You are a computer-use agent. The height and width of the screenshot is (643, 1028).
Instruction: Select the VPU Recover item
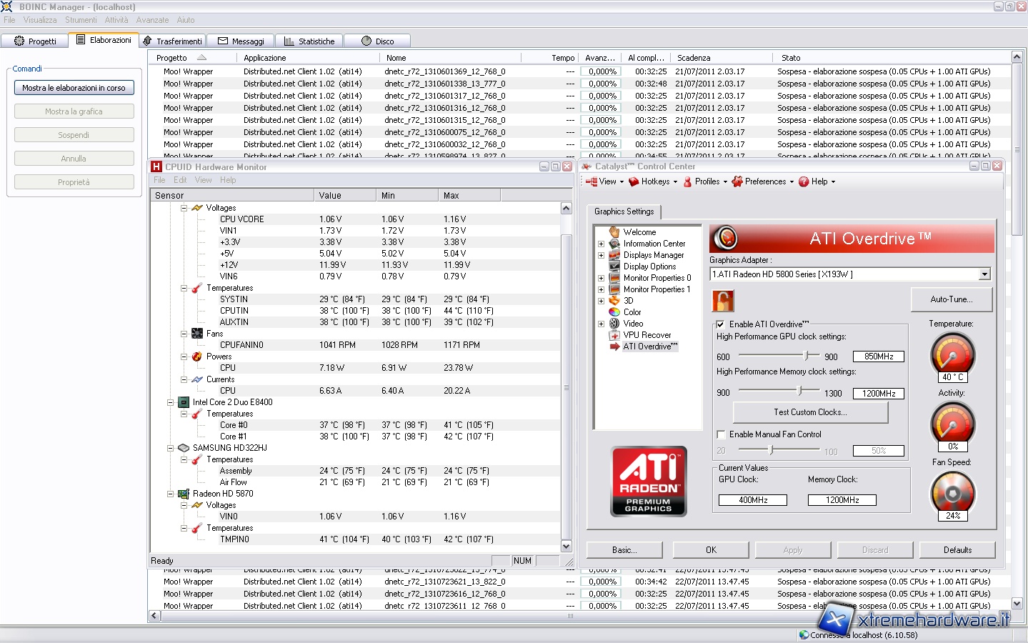click(x=647, y=335)
